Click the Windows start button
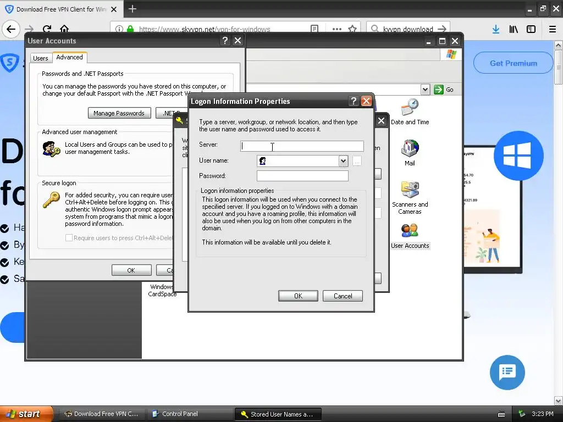 [x=26, y=414]
